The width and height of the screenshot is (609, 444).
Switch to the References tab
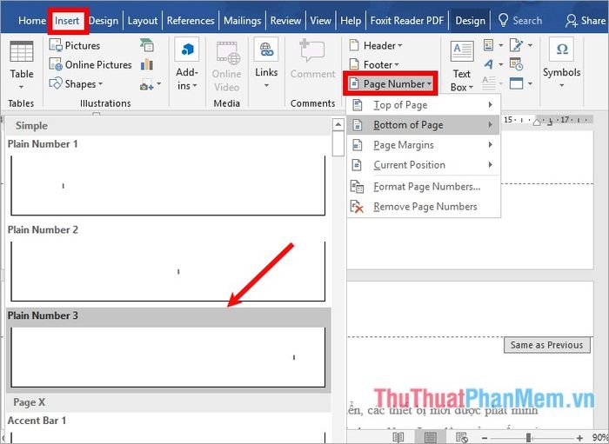(x=191, y=21)
